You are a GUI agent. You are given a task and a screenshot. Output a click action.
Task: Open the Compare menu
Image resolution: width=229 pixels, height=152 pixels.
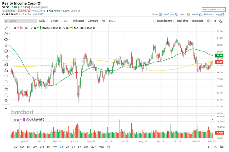point(93,21)
